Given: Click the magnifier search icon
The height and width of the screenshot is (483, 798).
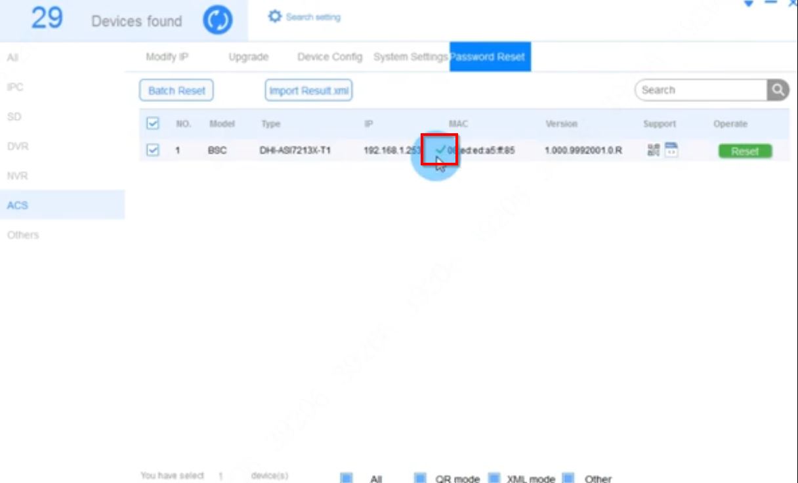Looking at the screenshot, I should (x=778, y=90).
